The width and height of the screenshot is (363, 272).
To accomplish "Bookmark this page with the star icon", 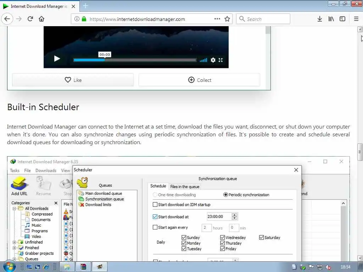I will [227, 19].
